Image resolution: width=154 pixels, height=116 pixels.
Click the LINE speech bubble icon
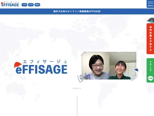(151, 78)
